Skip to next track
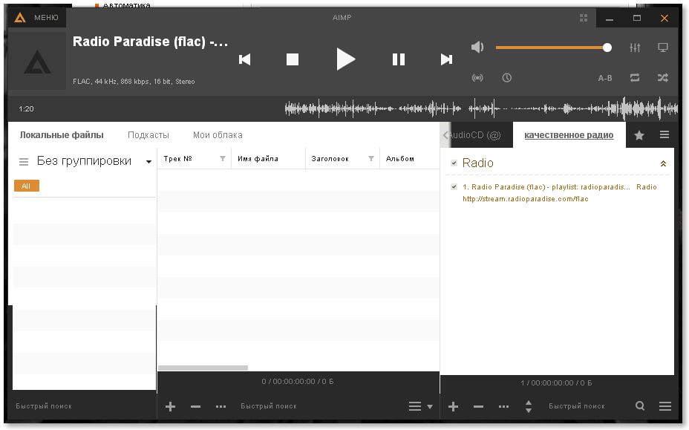This screenshot has height=430, width=689. 446,59
